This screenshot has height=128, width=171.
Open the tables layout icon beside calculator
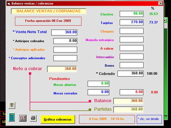pos(23,118)
